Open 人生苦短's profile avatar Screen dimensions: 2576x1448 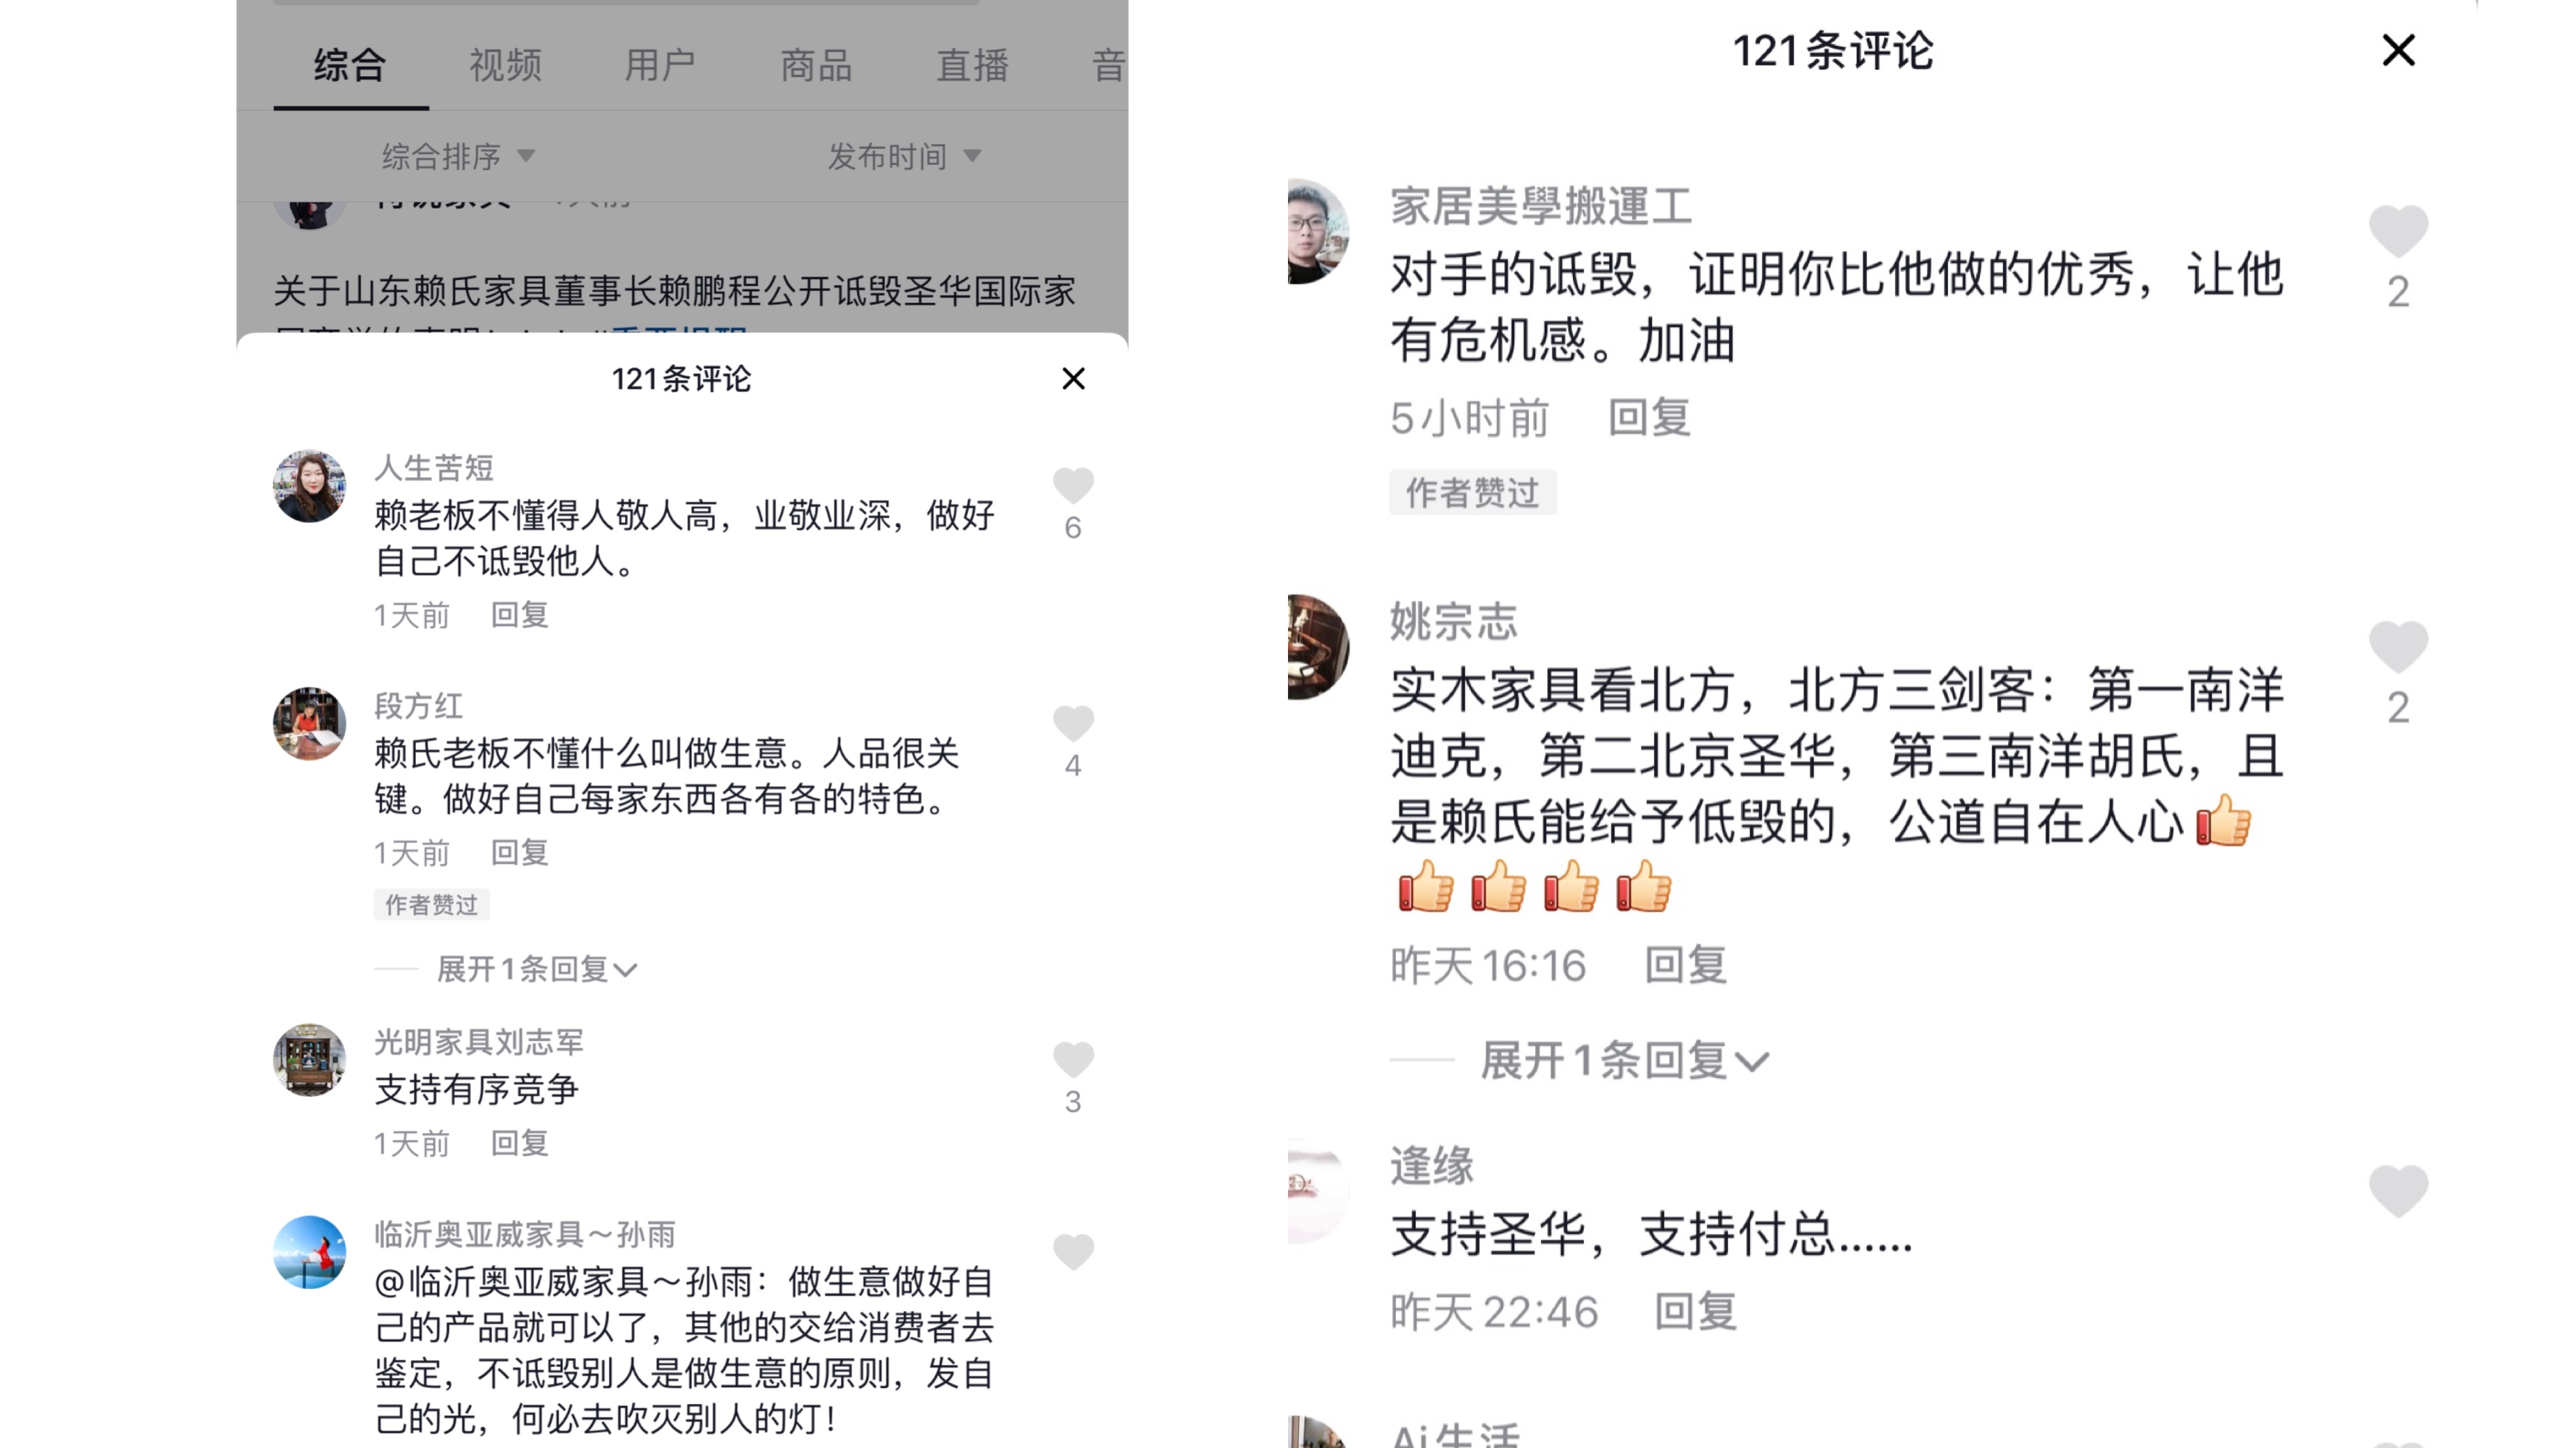pyautogui.click(x=309, y=486)
